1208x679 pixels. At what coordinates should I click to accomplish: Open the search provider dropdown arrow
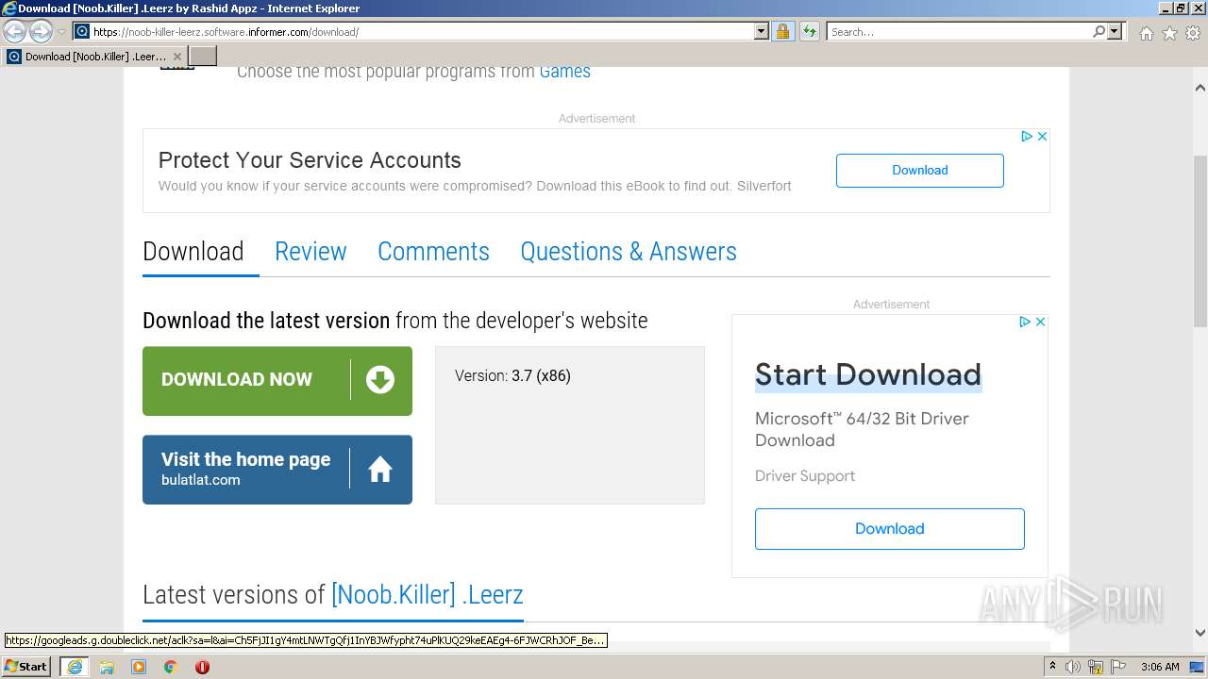pos(1115,31)
